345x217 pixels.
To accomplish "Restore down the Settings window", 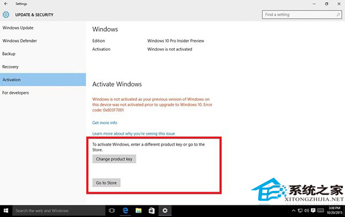I will click(x=327, y=4).
